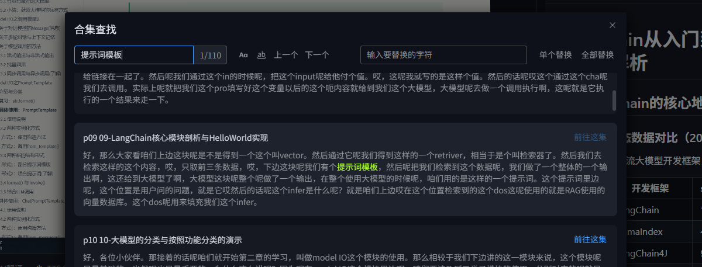Toggle the Aa match case option
The image size is (702, 267).
pos(243,55)
